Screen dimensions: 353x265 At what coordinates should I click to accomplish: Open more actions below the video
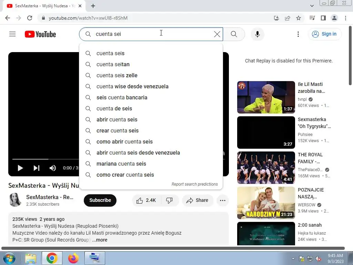223,200
